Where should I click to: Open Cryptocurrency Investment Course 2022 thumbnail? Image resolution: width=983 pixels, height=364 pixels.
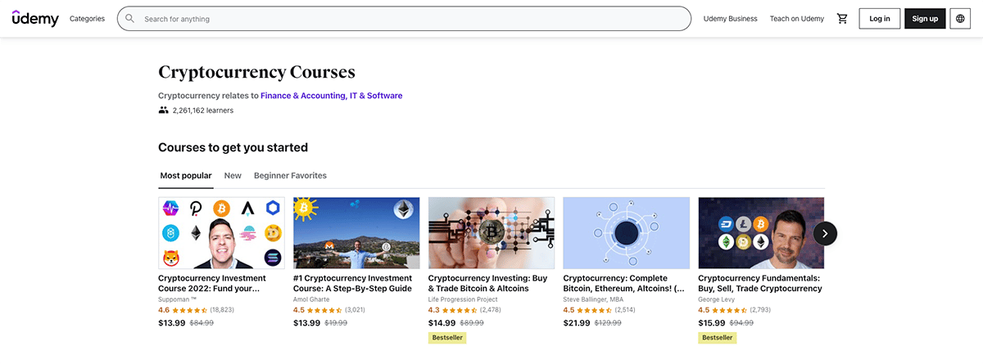point(221,233)
